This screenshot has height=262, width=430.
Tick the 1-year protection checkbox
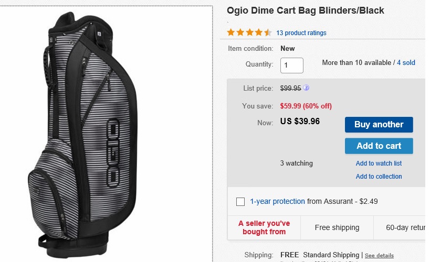[x=240, y=202]
